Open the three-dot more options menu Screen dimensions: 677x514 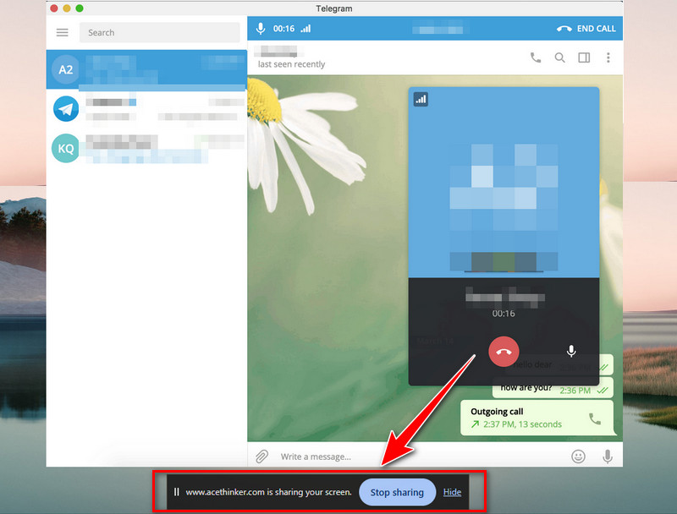pos(608,57)
